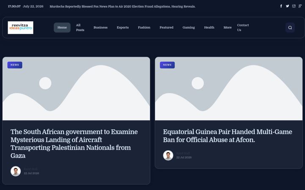The width and height of the screenshot is (305, 190).
Task: Open the search magnifier button
Action: click(290, 27)
